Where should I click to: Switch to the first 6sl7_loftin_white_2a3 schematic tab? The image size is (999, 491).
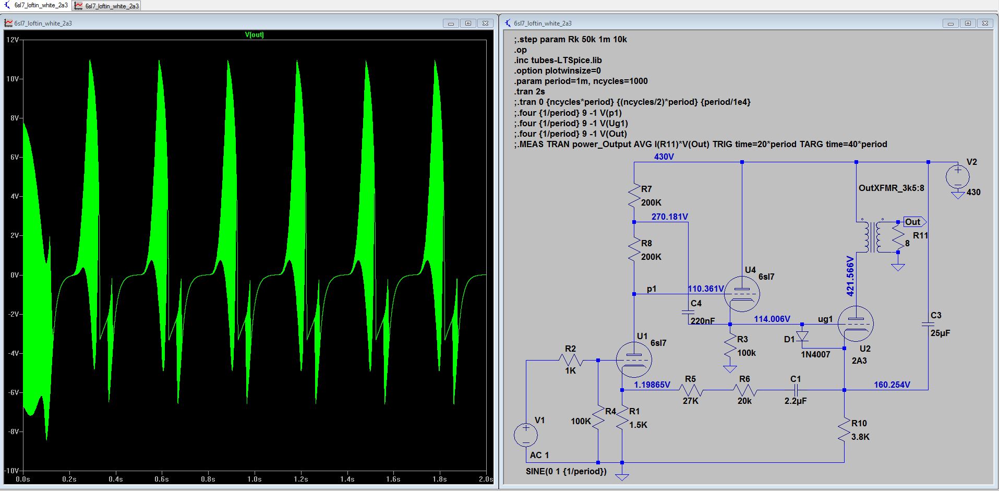(35, 5)
